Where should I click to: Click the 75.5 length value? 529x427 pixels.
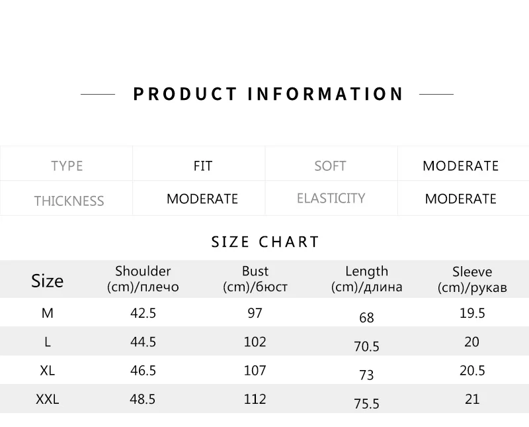point(366,404)
